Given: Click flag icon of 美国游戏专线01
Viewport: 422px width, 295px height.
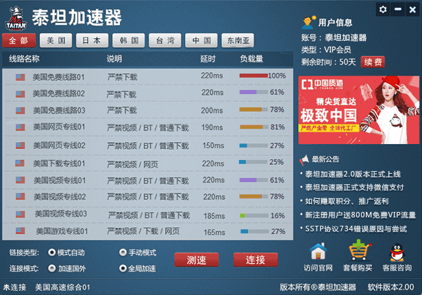Looking at the screenshot, I should pos(20,231).
